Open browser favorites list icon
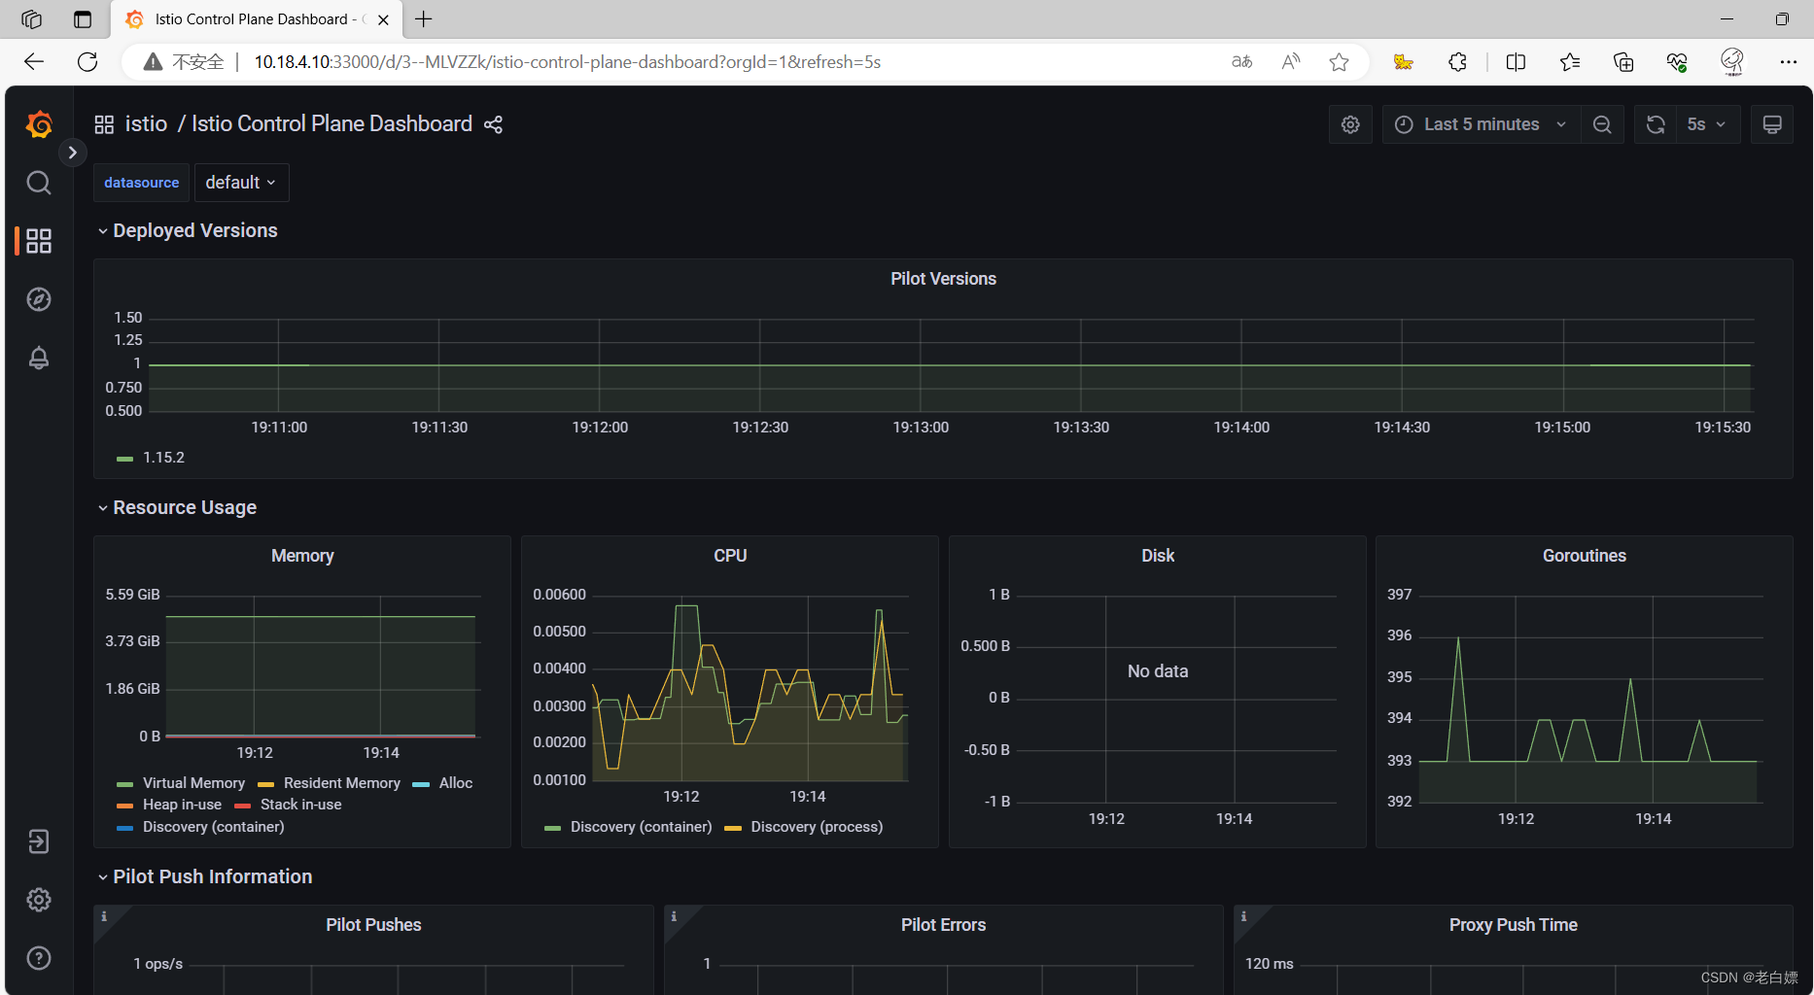Image resolution: width=1814 pixels, height=995 pixels. (1569, 62)
